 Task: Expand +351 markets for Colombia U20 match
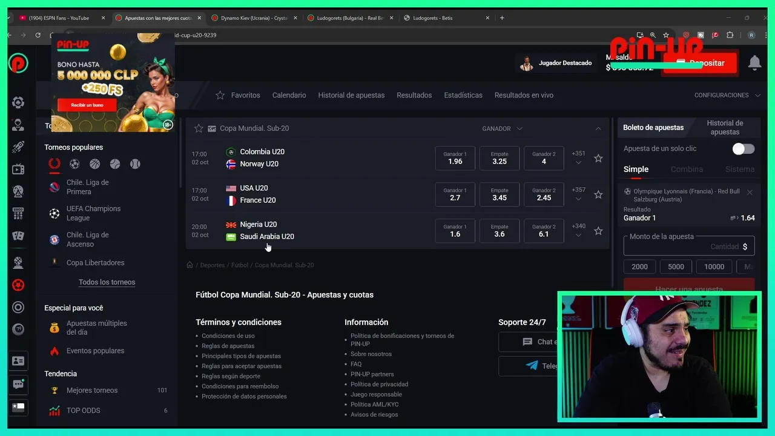(578, 158)
